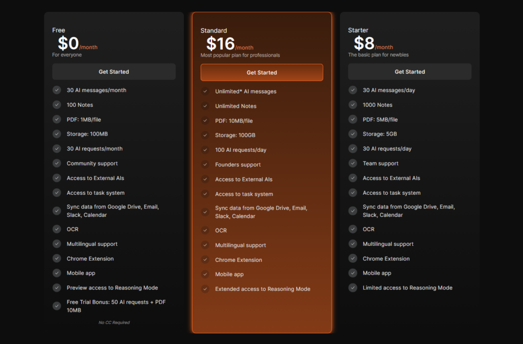Click Get Started under the Starter plan
The image size is (523, 344).
point(409,72)
